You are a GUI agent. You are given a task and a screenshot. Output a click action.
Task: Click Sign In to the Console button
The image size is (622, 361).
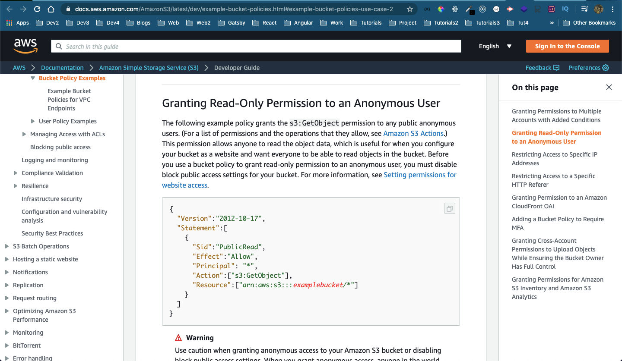[567, 46]
